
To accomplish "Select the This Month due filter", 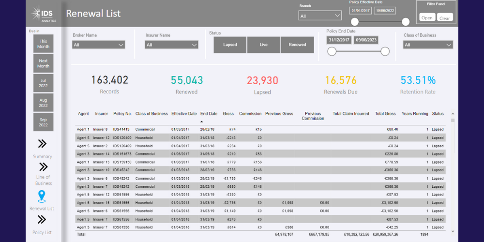I will tap(44, 44).
